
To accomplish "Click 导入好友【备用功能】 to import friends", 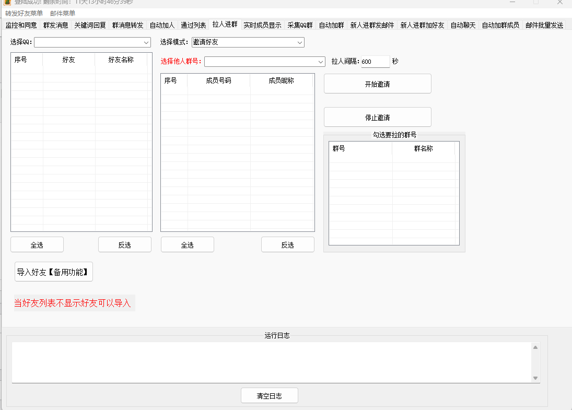I will point(53,272).
